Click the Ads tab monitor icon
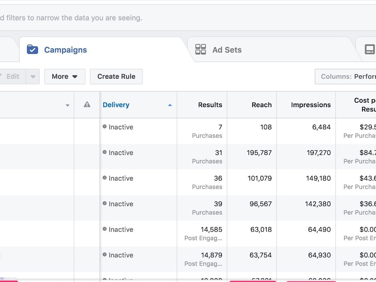376x282 pixels. pyautogui.click(x=370, y=49)
